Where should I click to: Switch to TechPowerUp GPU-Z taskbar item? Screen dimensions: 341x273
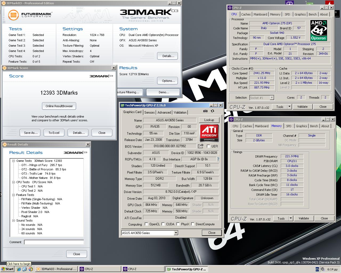[x=186, y=269]
